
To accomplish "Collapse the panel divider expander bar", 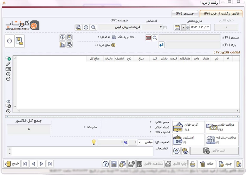I will coord(122,117).
